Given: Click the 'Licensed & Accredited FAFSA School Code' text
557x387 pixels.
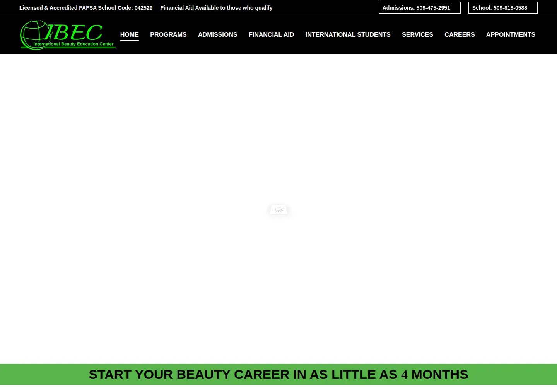Looking at the screenshot, I should point(86,8).
